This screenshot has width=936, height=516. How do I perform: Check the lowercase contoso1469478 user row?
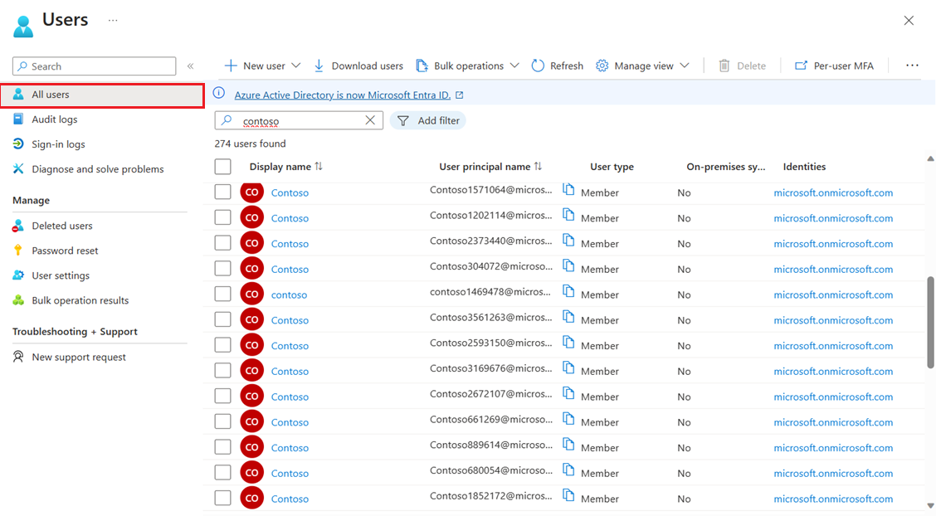222,294
